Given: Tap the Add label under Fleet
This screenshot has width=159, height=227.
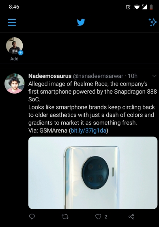Looking at the screenshot, I should click(x=14, y=59).
